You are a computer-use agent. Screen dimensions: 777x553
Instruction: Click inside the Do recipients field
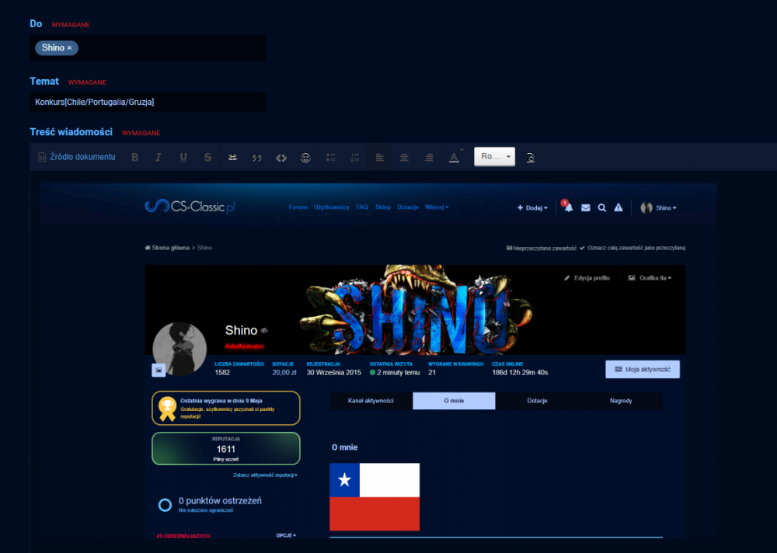pos(171,48)
